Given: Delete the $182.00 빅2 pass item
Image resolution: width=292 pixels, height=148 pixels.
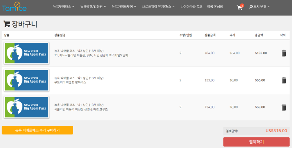Looking at the screenshot, I should pyautogui.click(x=284, y=53).
